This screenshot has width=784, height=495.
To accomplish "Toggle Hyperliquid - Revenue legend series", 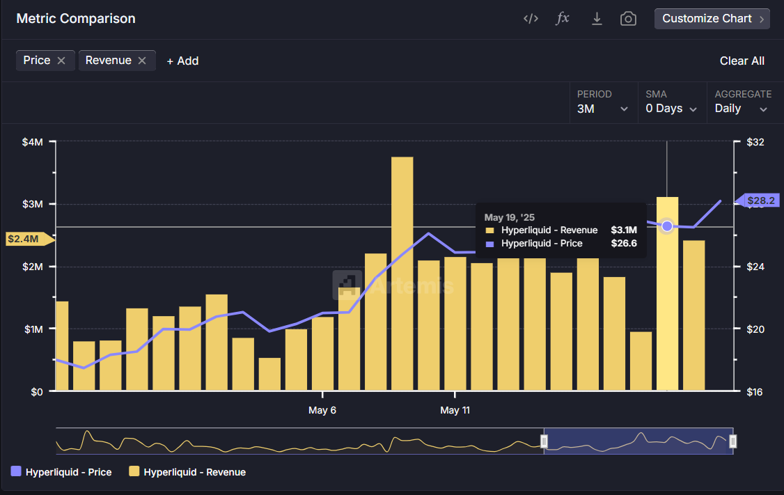I will click(x=187, y=472).
